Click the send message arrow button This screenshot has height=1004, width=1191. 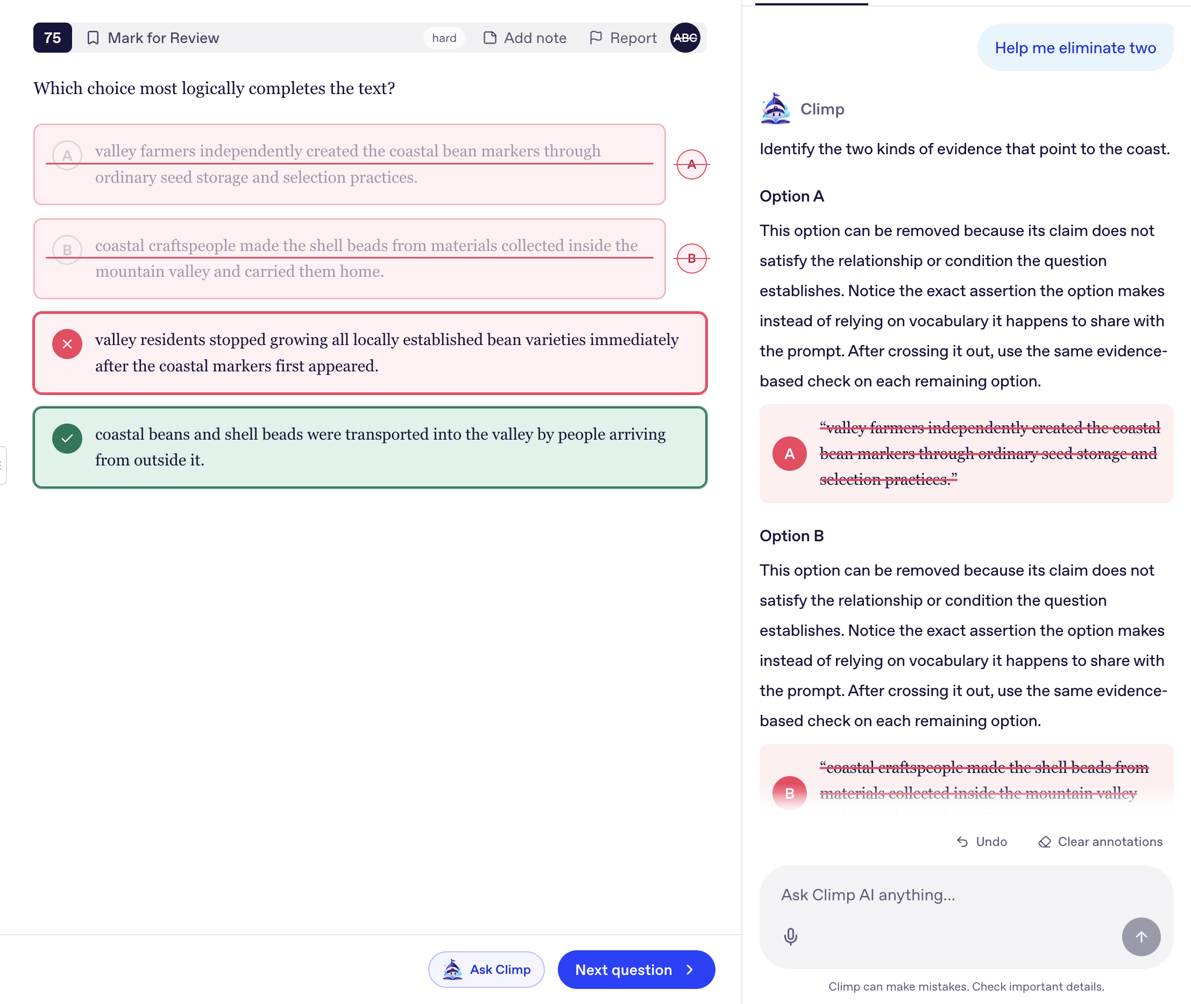(x=1141, y=936)
